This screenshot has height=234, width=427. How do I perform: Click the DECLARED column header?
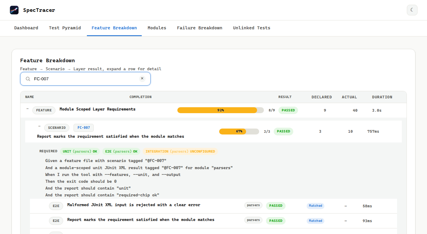322,97
